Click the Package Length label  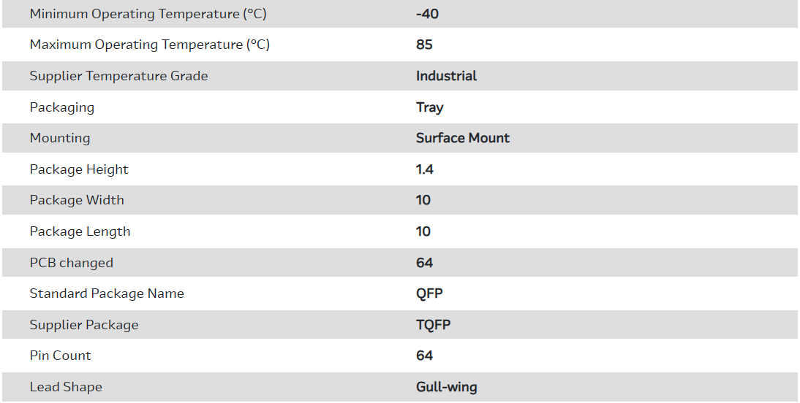tap(80, 231)
